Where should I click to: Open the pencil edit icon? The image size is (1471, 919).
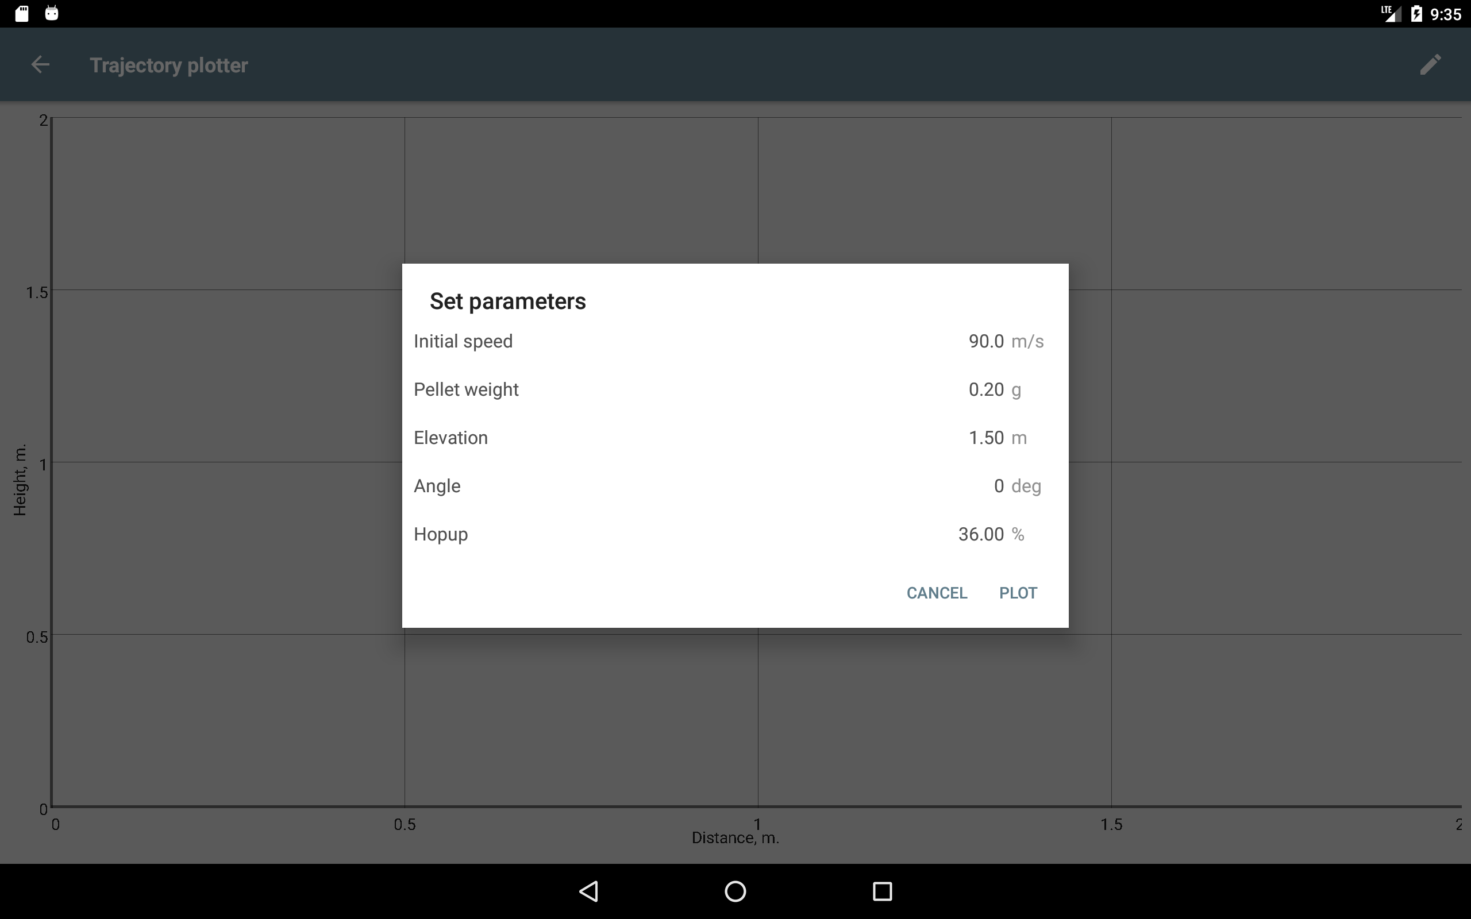click(x=1430, y=64)
